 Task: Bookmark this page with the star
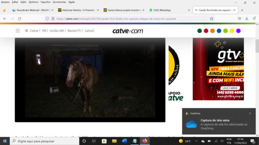pyautogui.click(x=211, y=19)
